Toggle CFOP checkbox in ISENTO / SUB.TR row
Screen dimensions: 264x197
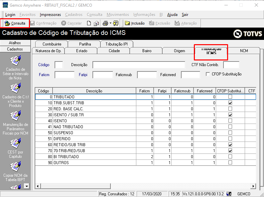tap(230, 115)
